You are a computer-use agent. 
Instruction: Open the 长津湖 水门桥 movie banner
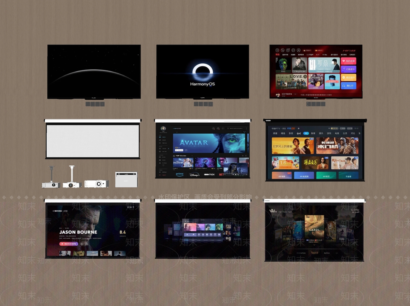point(337,145)
